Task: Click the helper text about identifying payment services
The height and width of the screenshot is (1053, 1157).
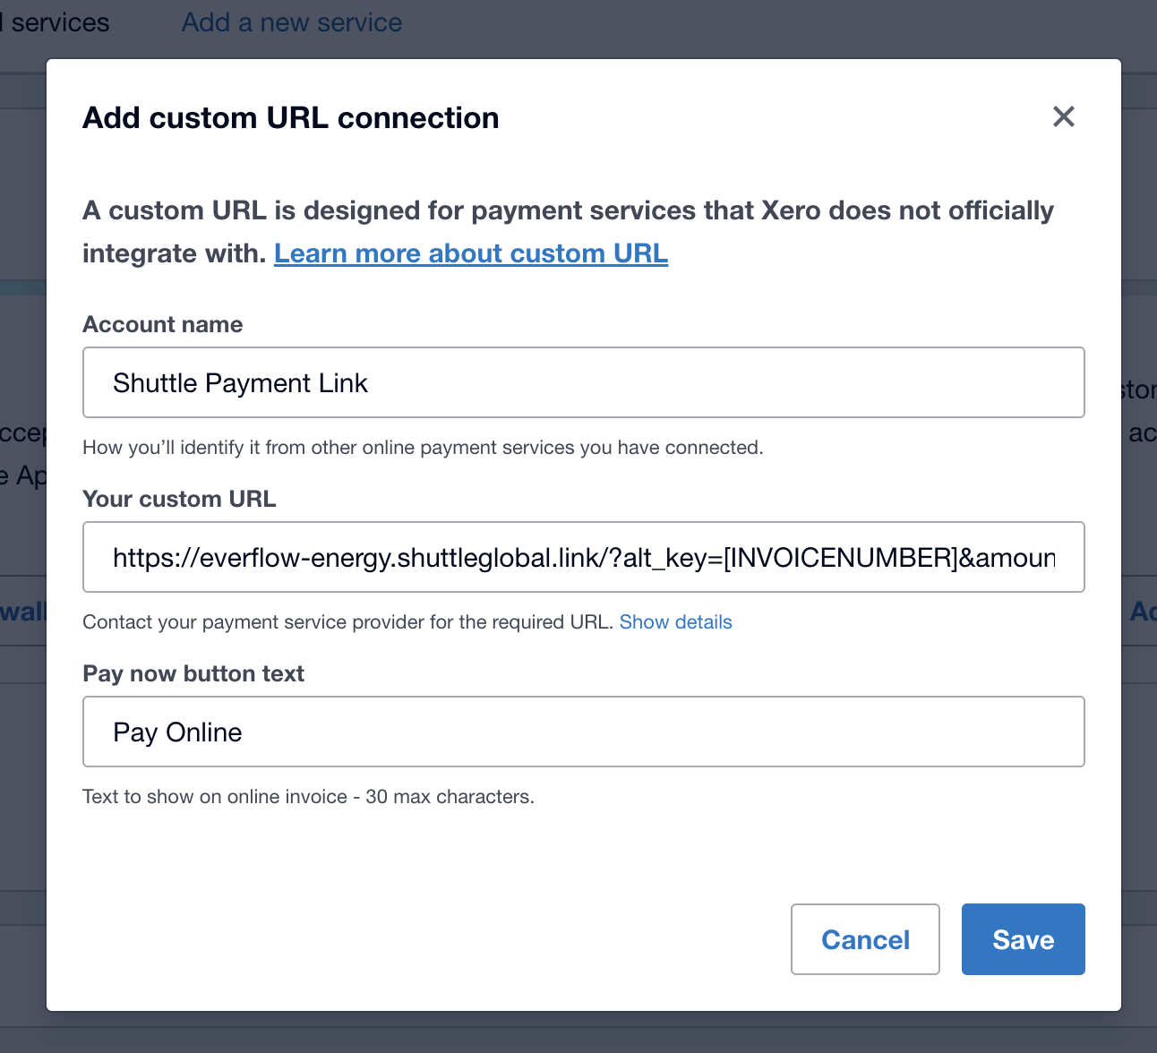Action: tap(423, 448)
